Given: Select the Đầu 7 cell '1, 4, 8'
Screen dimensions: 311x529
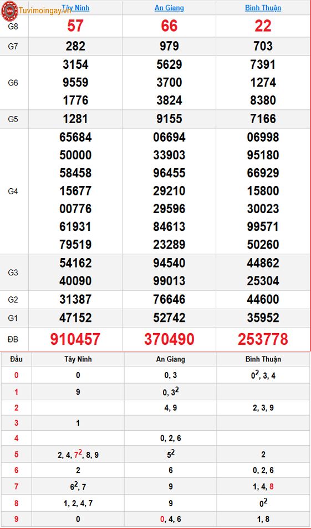Looking at the screenshot, I should pos(263,487).
